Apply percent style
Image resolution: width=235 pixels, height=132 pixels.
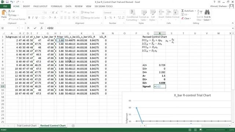[111, 18]
